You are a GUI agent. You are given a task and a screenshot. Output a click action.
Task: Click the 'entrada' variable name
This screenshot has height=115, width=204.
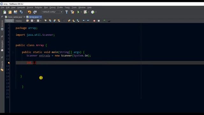[45, 56]
